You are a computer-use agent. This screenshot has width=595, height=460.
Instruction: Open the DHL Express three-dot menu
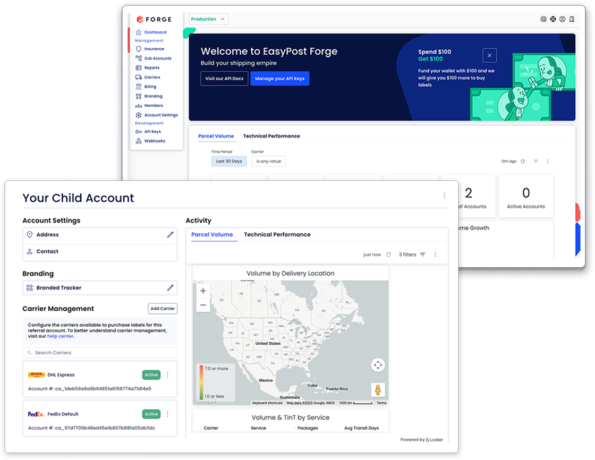[167, 375]
